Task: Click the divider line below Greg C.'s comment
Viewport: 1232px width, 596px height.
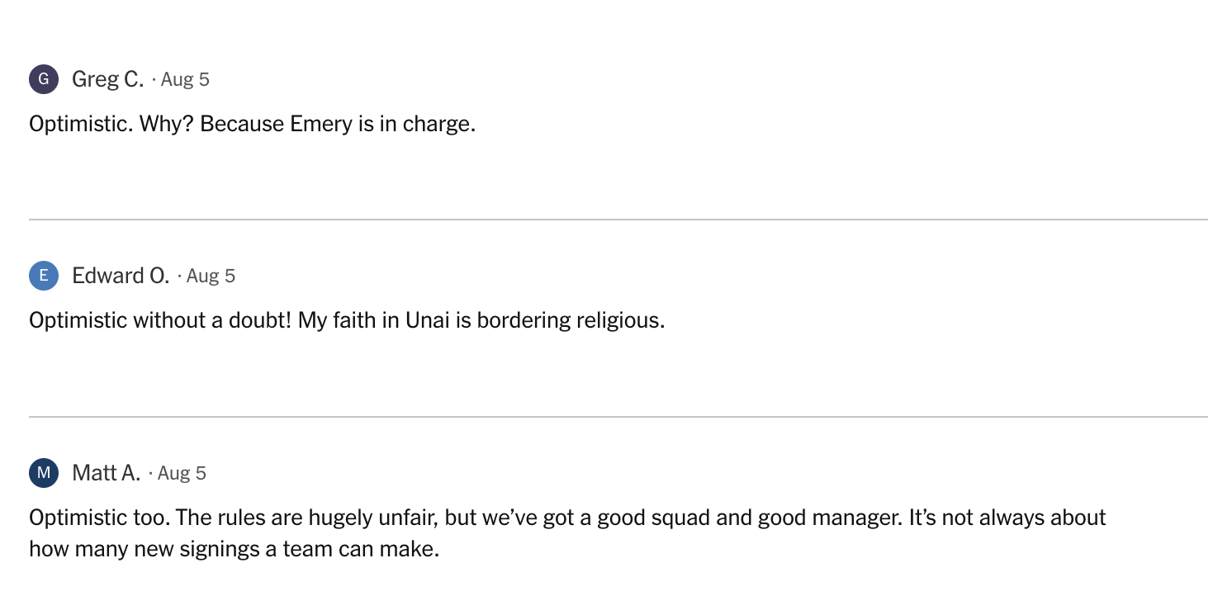Action: point(618,220)
